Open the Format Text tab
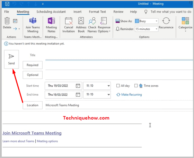 click(x=97, y=12)
